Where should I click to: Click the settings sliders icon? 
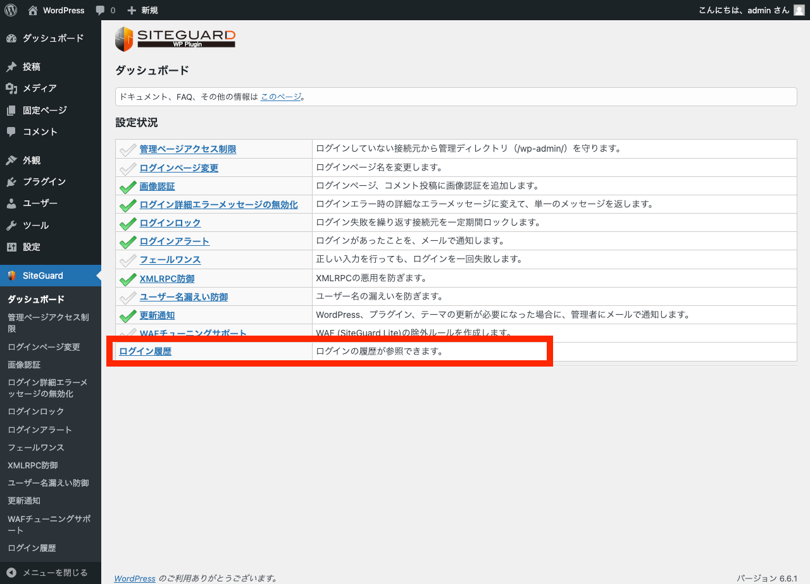(11, 247)
